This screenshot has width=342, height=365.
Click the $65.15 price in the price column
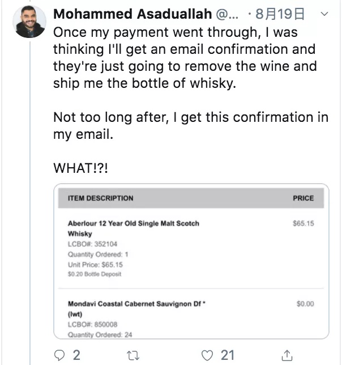(x=303, y=224)
